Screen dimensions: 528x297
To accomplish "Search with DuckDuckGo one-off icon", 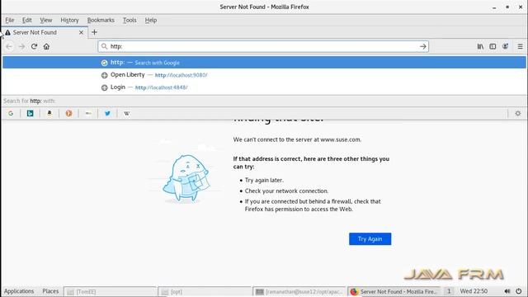I will point(68,114).
